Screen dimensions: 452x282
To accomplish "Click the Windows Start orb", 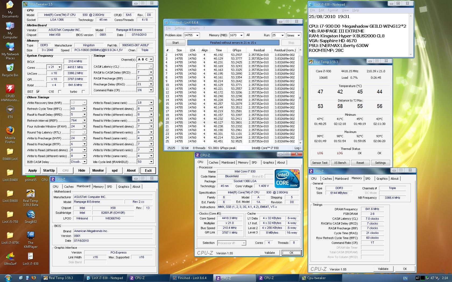I will click(x=8, y=278).
